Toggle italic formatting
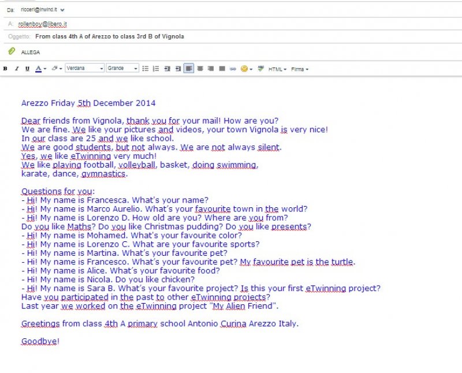462x373 pixels. 17,69
